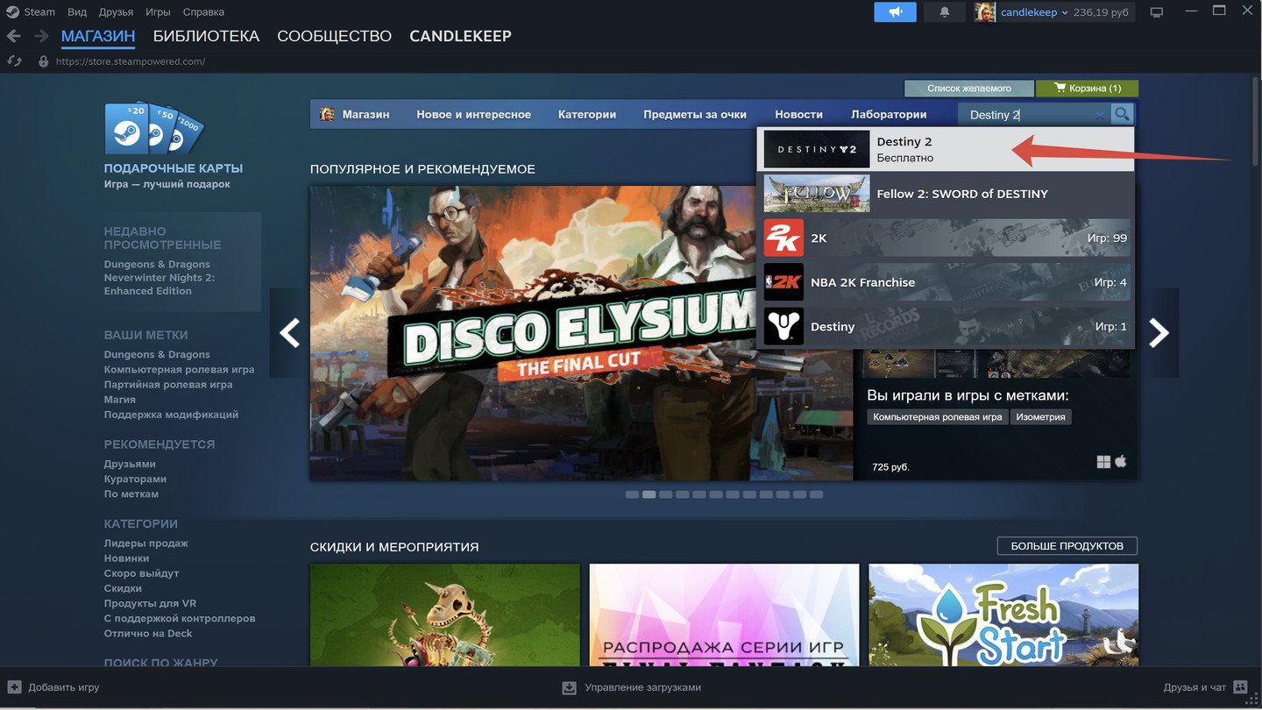The image size is (1262, 710).
Task: Click ПОДАРОЧНЫЕ КАРТЫ heading link
Action: 174,168
